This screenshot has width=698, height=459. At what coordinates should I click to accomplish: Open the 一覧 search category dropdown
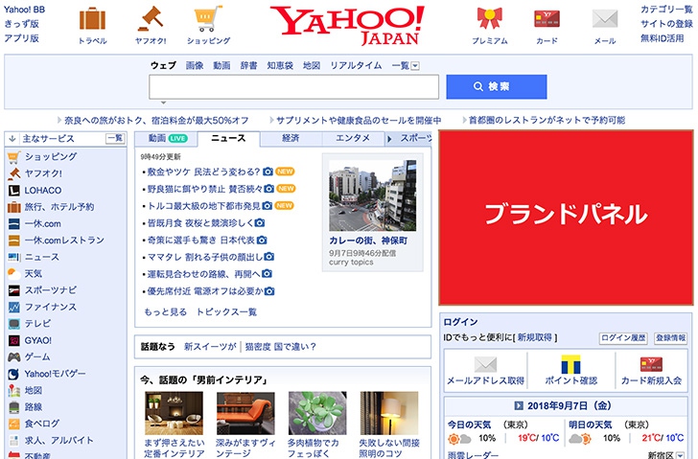(415, 66)
